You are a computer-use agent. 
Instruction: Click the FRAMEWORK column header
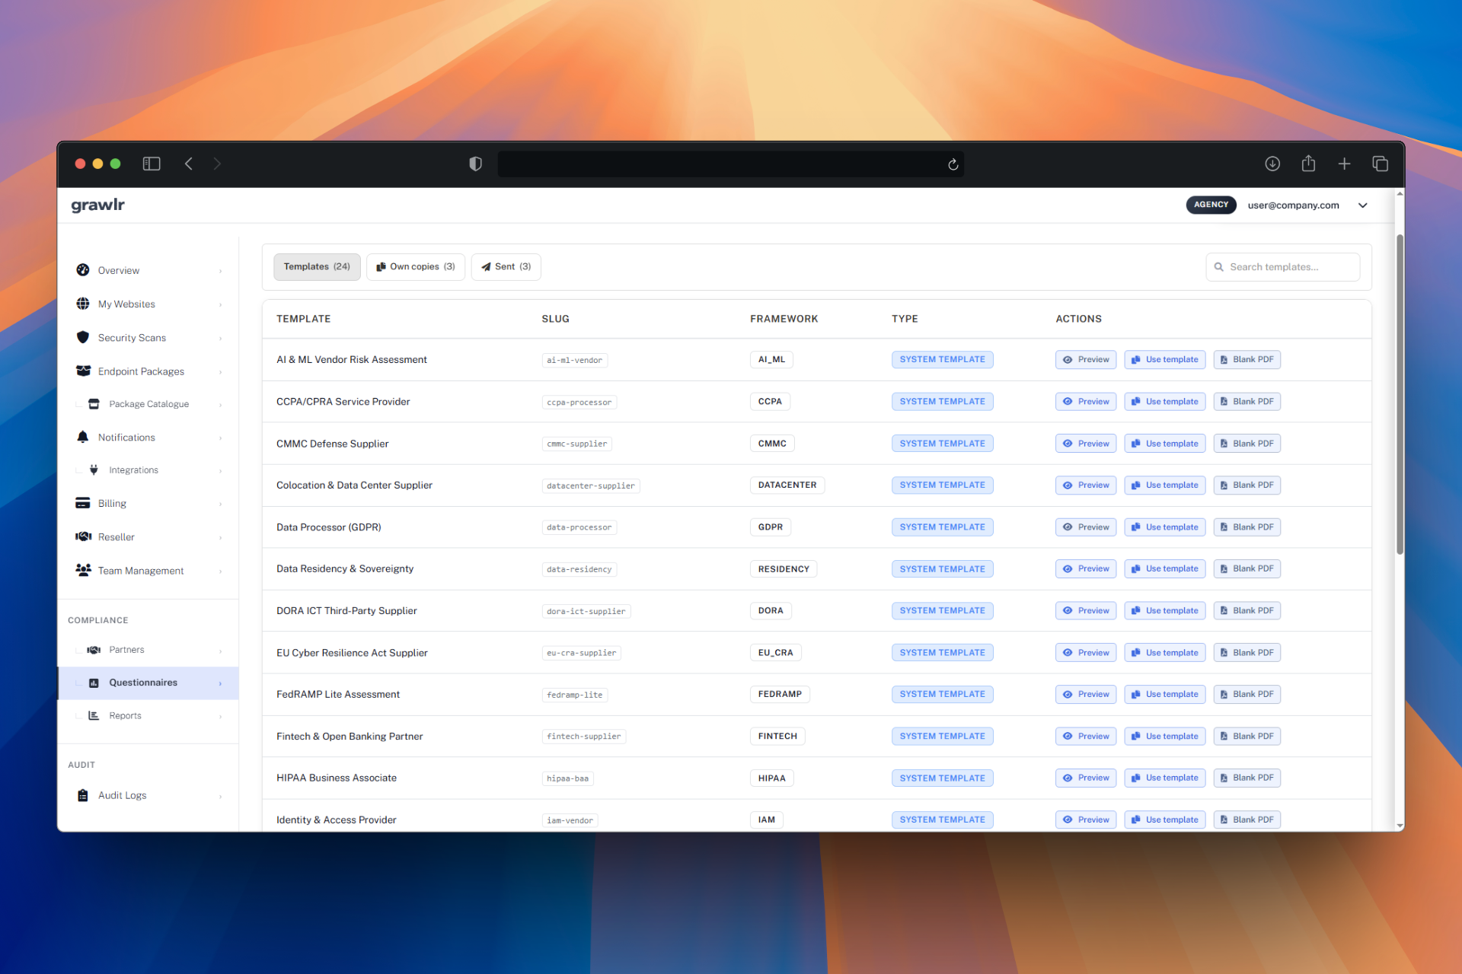[x=784, y=319]
